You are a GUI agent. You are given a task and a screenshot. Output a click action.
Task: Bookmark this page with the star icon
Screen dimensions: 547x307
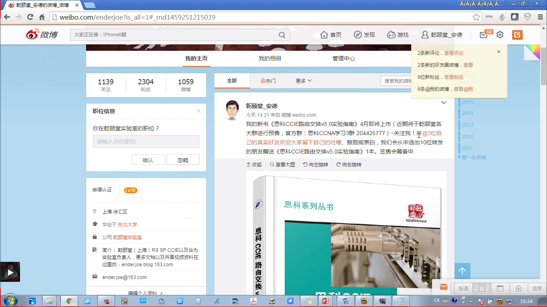click(x=476, y=17)
